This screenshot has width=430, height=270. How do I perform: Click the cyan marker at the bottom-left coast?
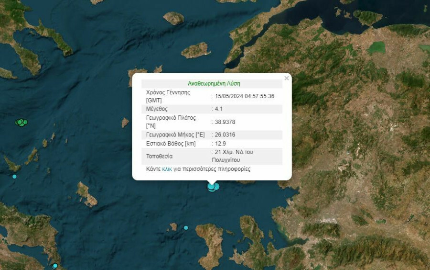point(55,266)
